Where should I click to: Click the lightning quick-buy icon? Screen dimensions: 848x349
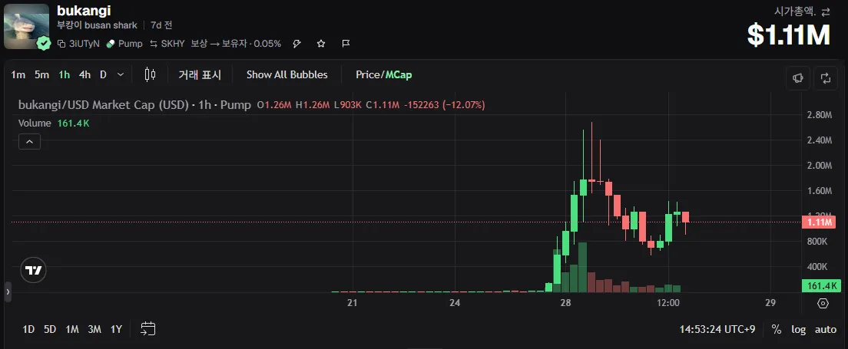coord(296,44)
